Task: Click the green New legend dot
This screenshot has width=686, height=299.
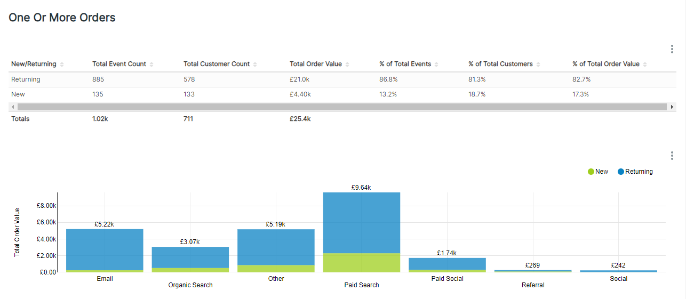Action: [591, 172]
